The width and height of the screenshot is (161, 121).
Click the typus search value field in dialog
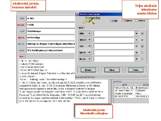[114, 53]
